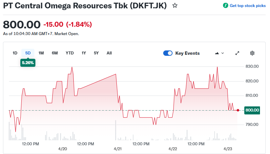This screenshot has height=154, width=270.
Task: Expand chart to full screen
Action: coord(237,53)
